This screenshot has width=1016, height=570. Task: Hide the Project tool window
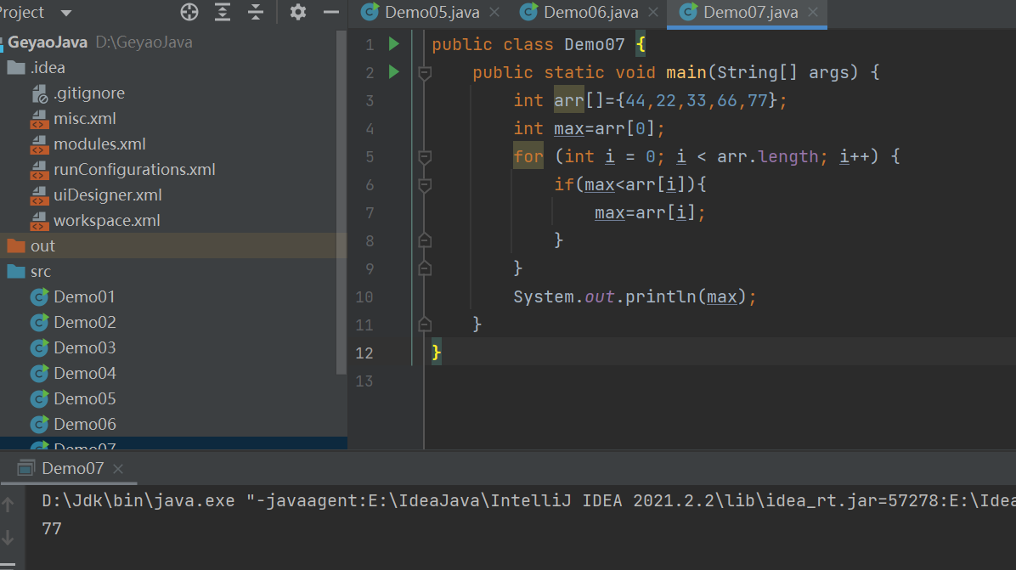(x=330, y=12)
